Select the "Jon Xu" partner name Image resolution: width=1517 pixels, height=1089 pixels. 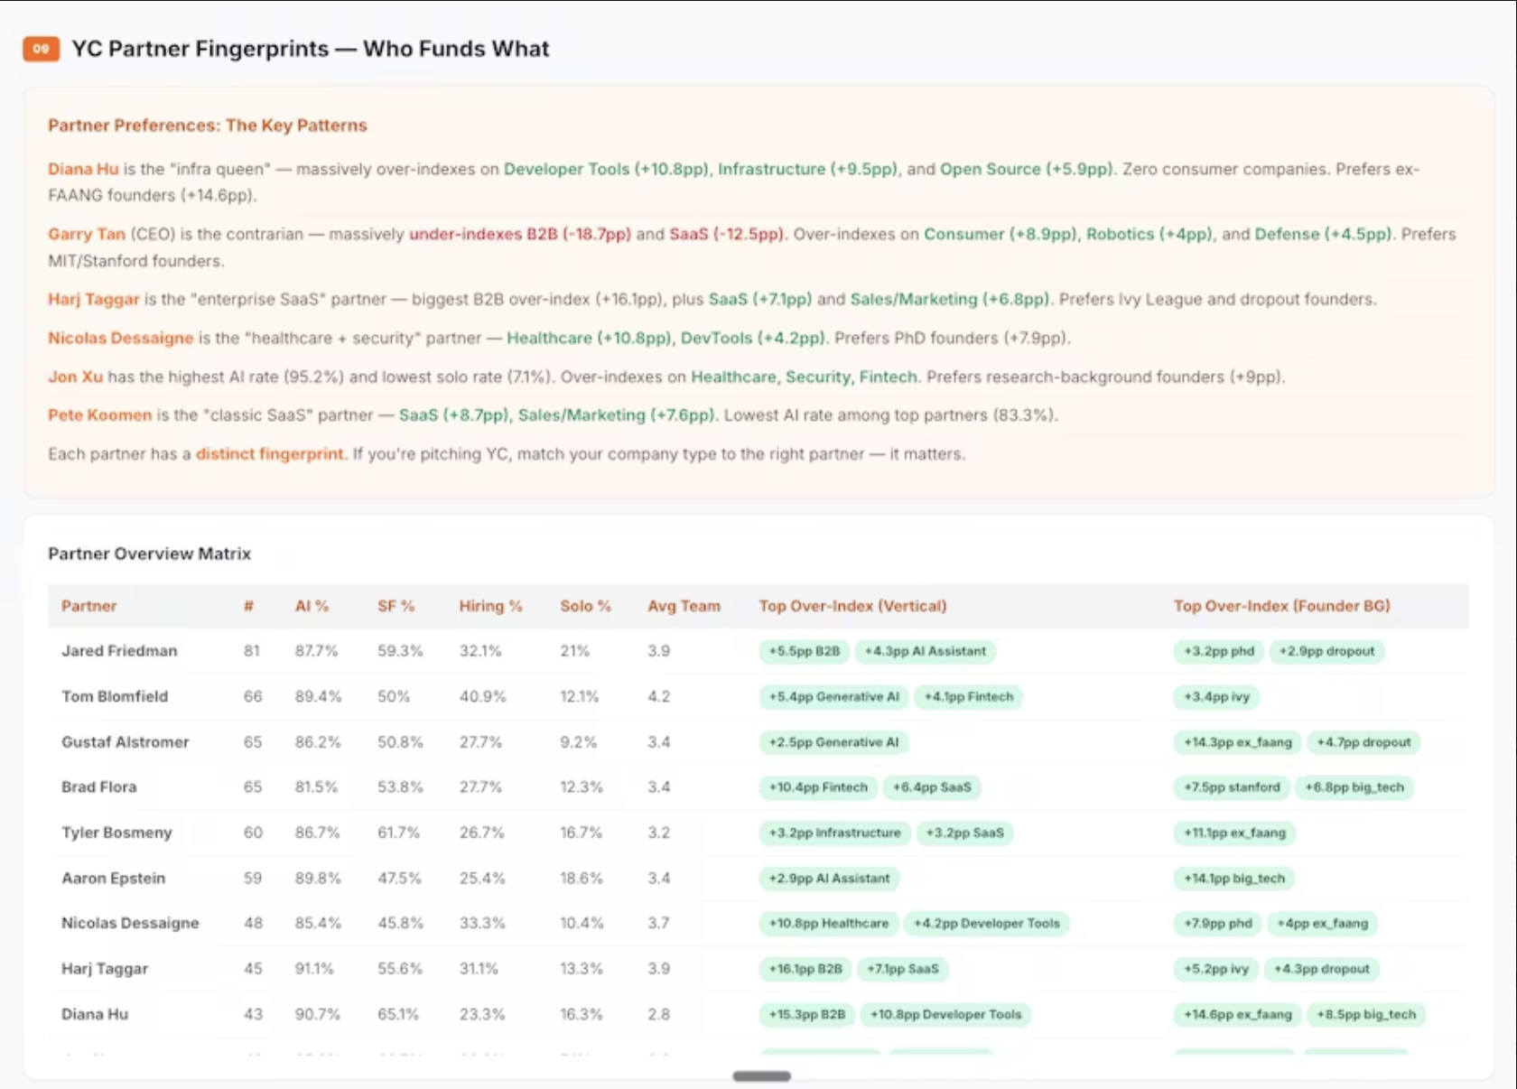click(x=75, y=377)
